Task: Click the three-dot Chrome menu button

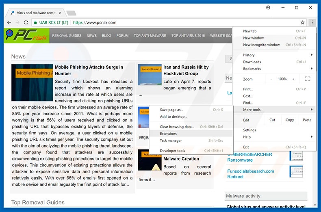Action: [x=312, y=22]
